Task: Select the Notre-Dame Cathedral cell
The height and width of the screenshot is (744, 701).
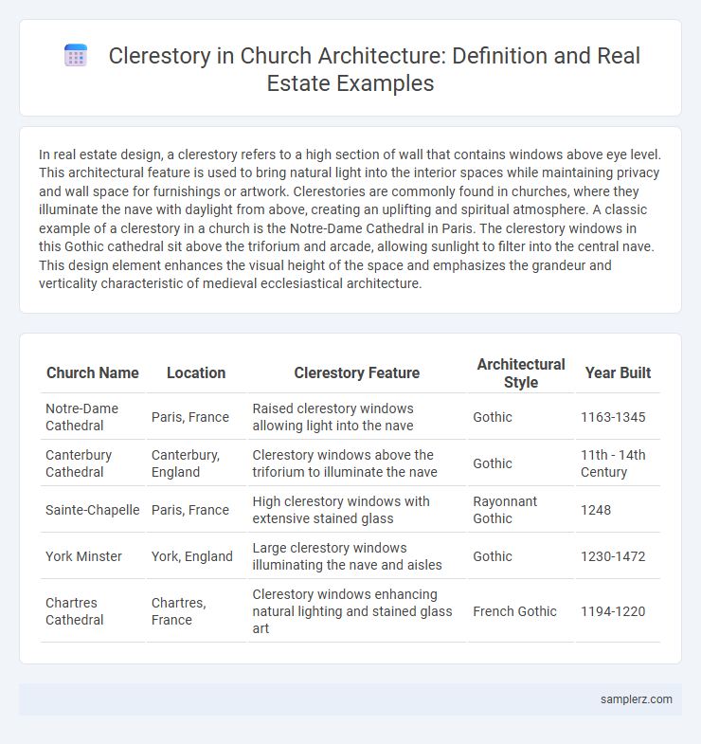Action: click(93, 417)
